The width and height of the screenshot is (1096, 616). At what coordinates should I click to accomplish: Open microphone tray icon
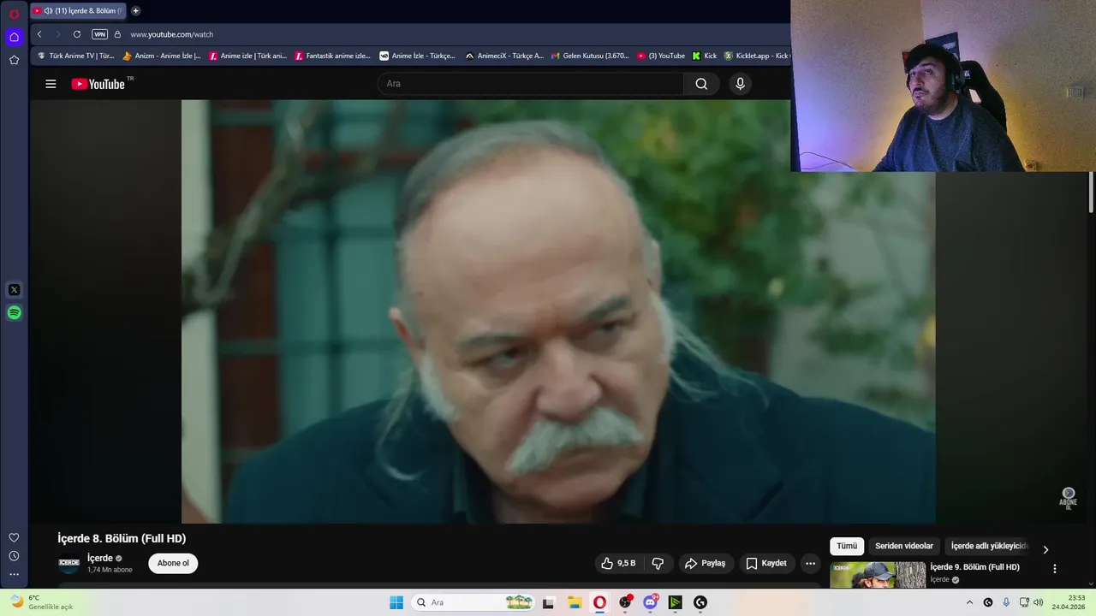click(1006, 602)
